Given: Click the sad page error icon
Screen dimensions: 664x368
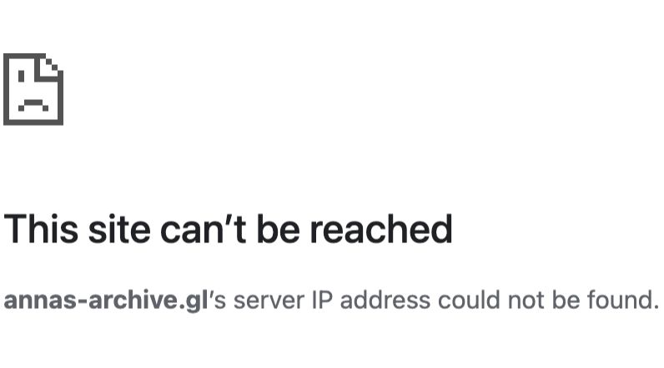Looking at the screenshot, I should point(33,89).
